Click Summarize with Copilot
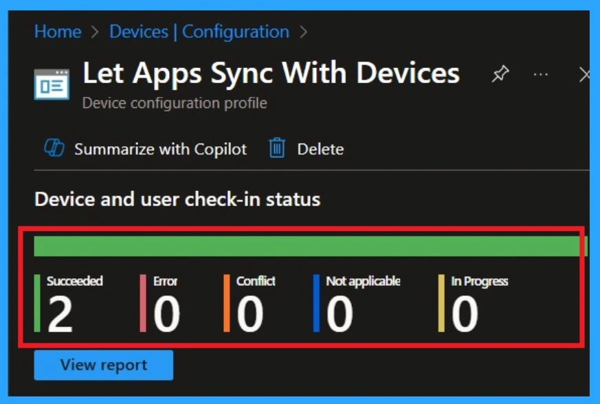The width and height of the screenshot is (600, 404). coord(160,149)
